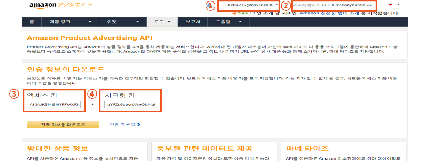Expand the 도움말 menu
The width and height of the screenshot is (425, 161).
coord(228,22)
